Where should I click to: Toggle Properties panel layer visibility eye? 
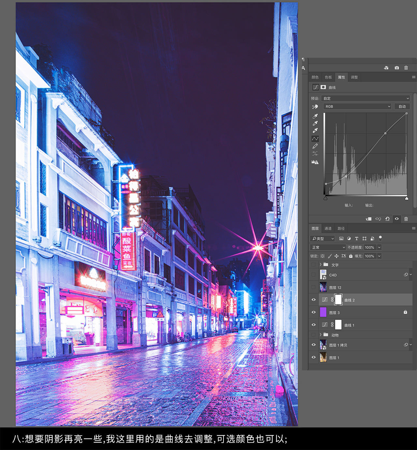(397, 219)
